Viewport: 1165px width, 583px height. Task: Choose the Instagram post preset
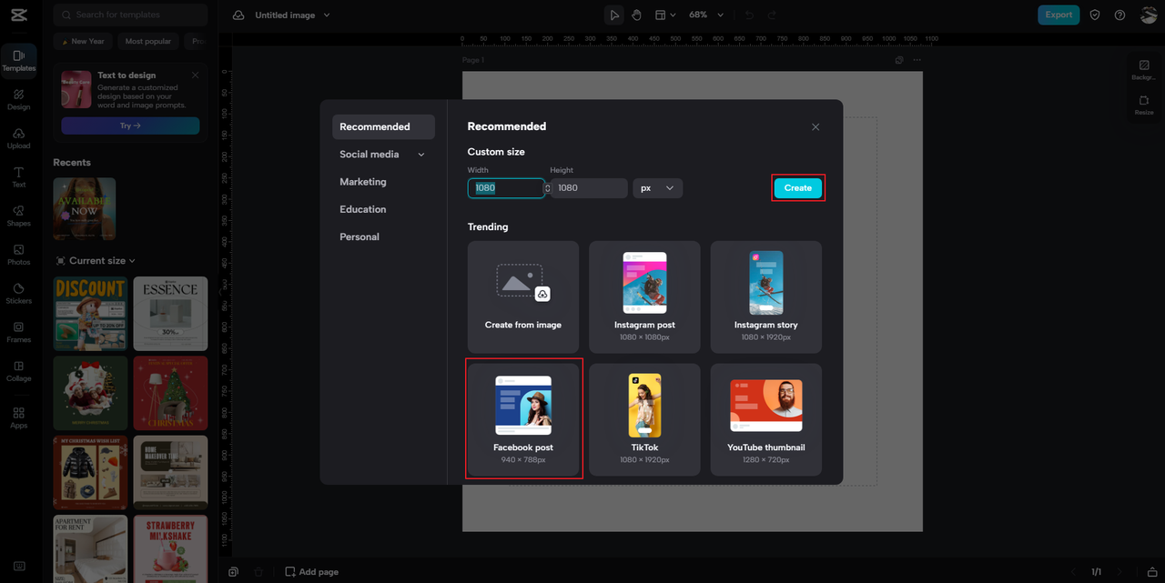(644, 297)
